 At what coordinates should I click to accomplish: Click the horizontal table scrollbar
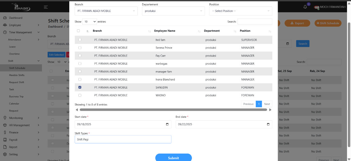click(173, 110)
